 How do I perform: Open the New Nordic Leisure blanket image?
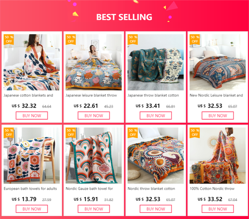point(217,62)
